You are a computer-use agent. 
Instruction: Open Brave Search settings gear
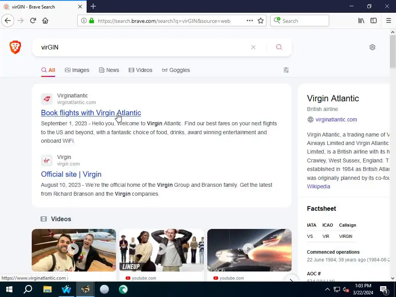point(372,47)
